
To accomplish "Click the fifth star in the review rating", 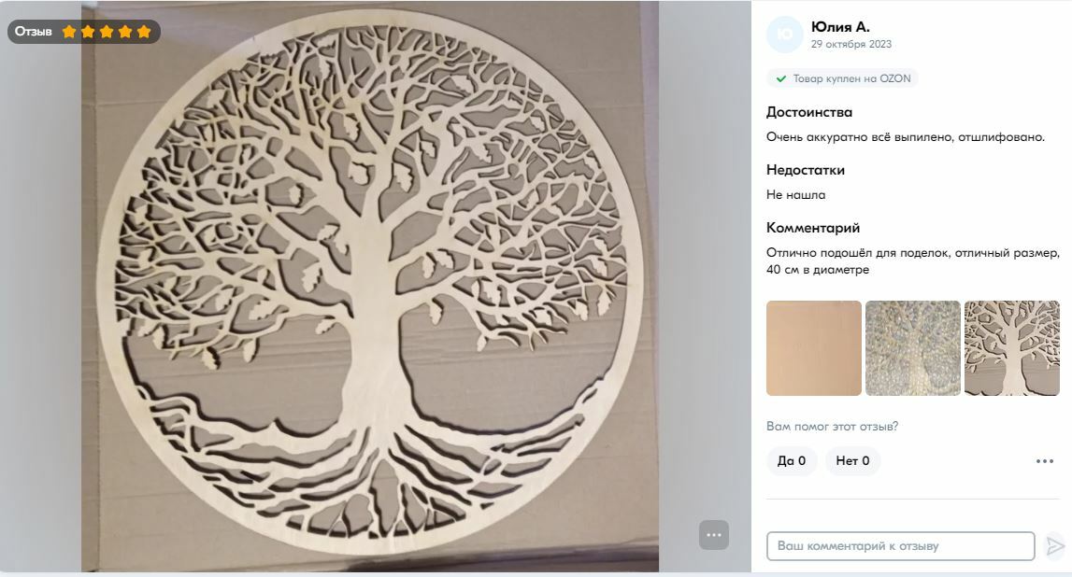I will (144, 32).
